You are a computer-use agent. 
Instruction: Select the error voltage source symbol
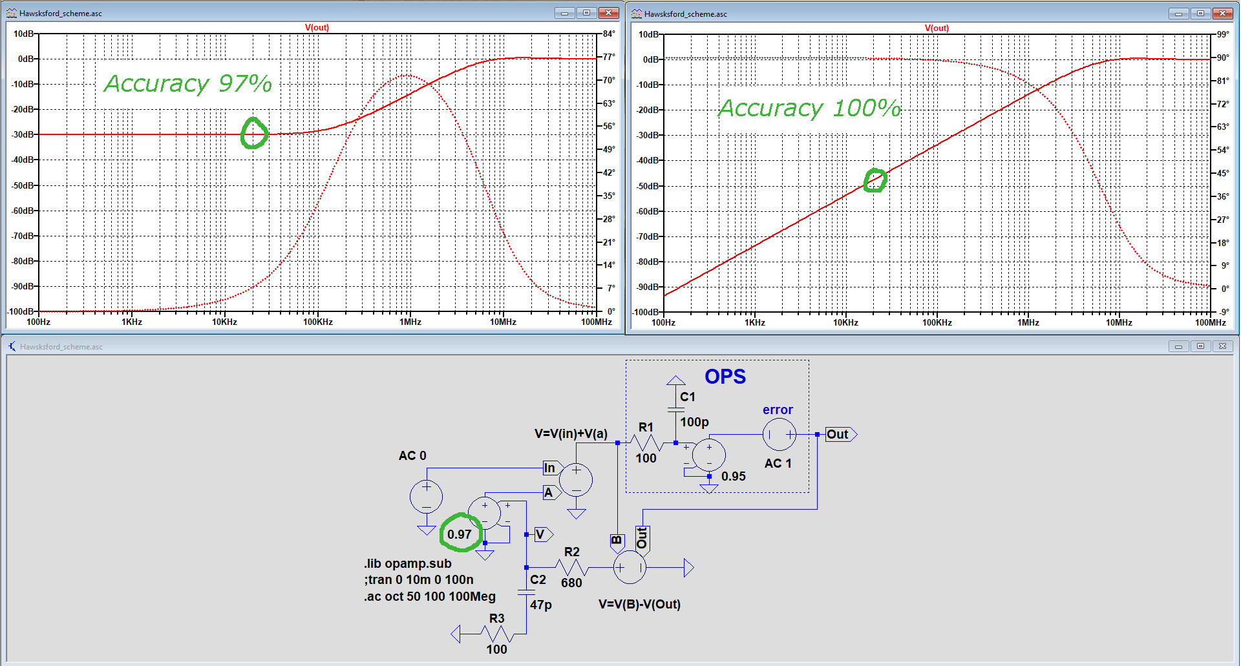(780, 435)
